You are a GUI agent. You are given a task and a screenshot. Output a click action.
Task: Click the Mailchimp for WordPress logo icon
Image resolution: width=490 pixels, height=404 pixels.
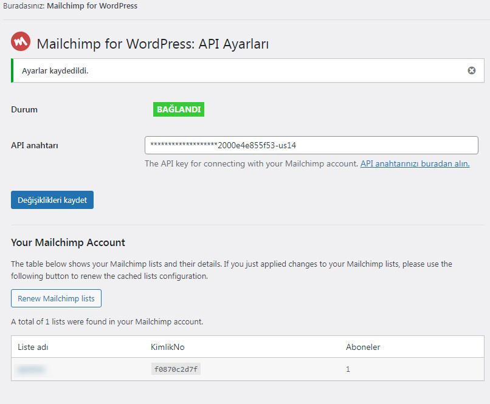pos(21,41)
